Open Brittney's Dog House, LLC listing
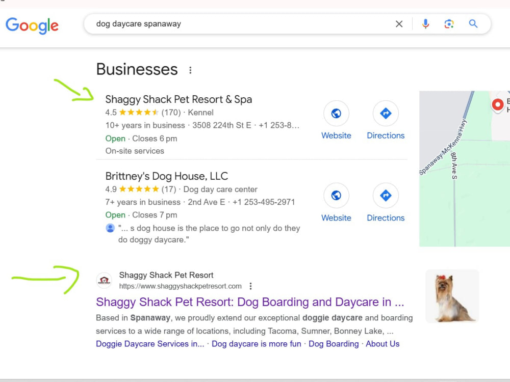The image size is (510, 382). click(167, 176)
